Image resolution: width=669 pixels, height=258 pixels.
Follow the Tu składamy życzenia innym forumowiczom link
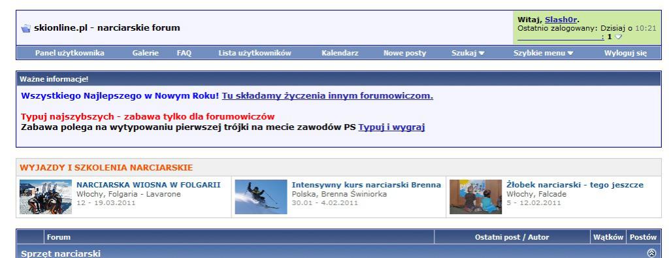pyautogui.click(x=327, y=96)
